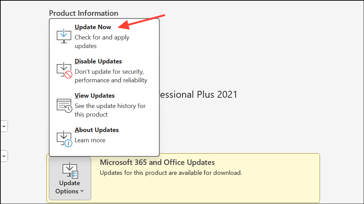Image resolution: width=364 pixels, height=204 pixels.
Task: Open the "View Updates" menu entry title
Action: tap(95, 96)
